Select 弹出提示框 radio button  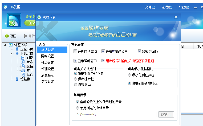pyautogui.click(x=75, y=79)
